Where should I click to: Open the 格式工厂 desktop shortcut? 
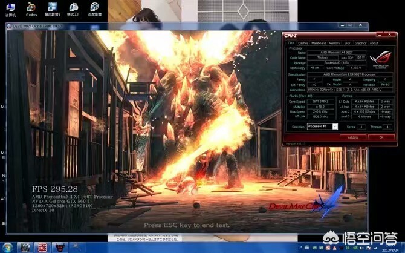(x=74, y=9)
